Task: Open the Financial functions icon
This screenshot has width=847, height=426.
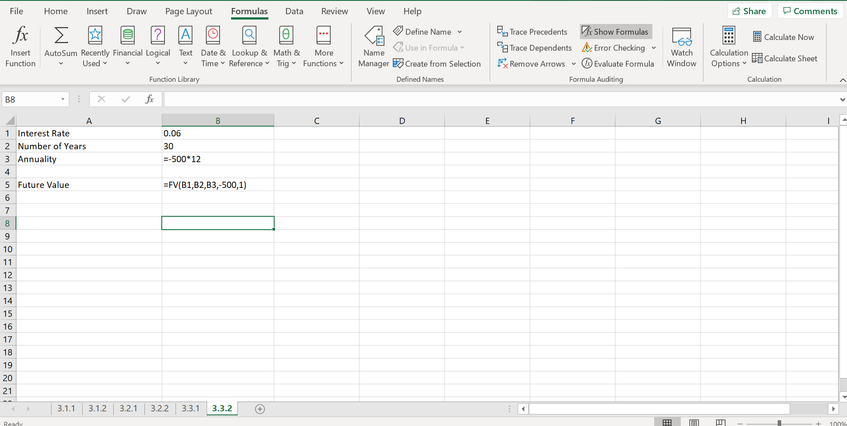Action: point(128,35)
